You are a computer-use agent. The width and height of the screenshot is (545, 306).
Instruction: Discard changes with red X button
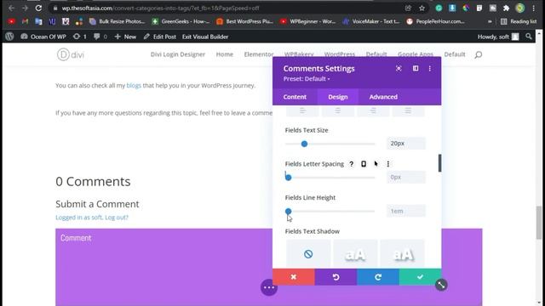[x=294, y=277]
